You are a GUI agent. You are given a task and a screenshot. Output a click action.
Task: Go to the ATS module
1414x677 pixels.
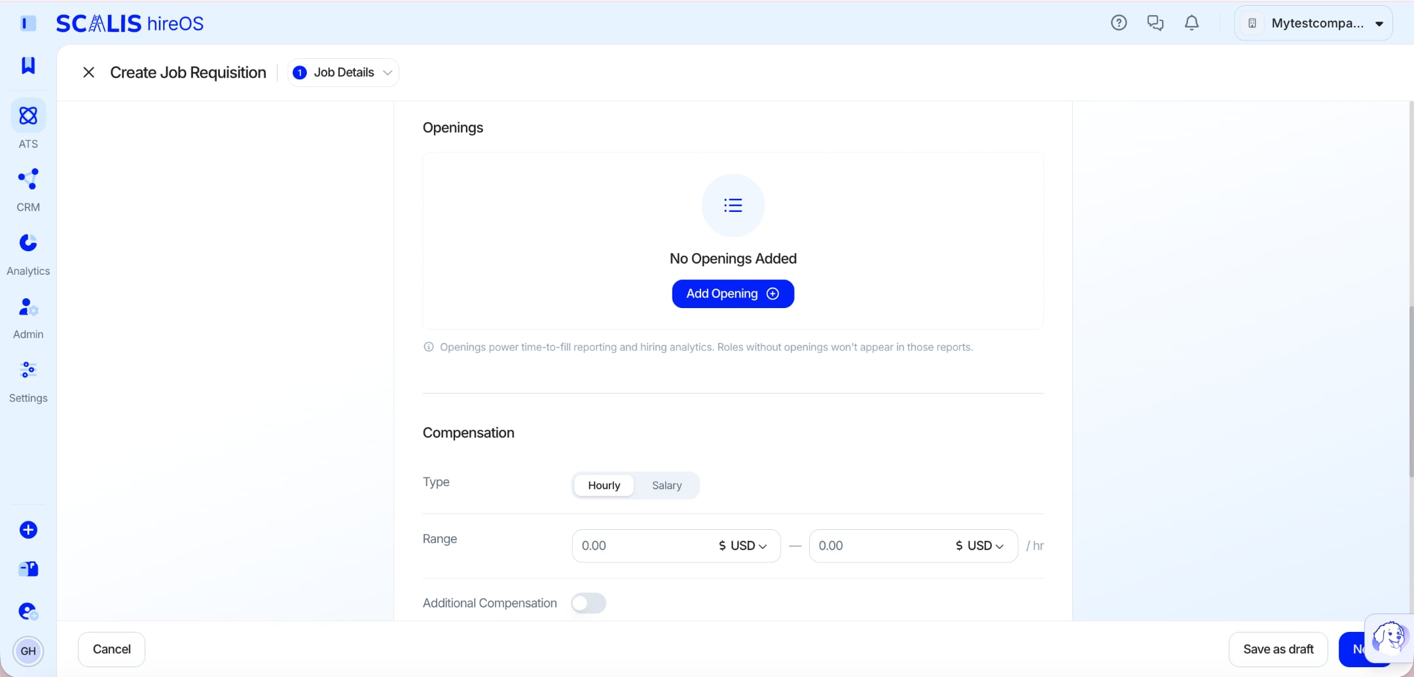pos(28,124)
